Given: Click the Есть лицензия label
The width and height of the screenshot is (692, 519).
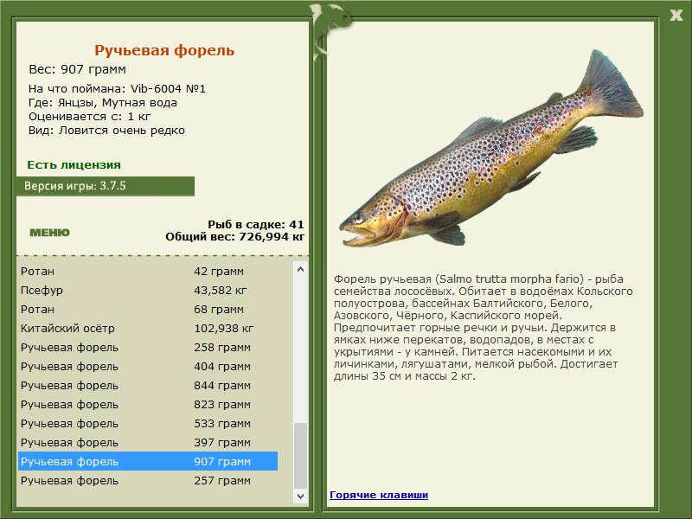Looking at the screenshot, I should coord(74,164).
